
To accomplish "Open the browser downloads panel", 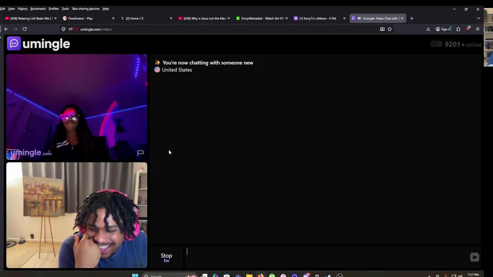I will tap(428, 29).
